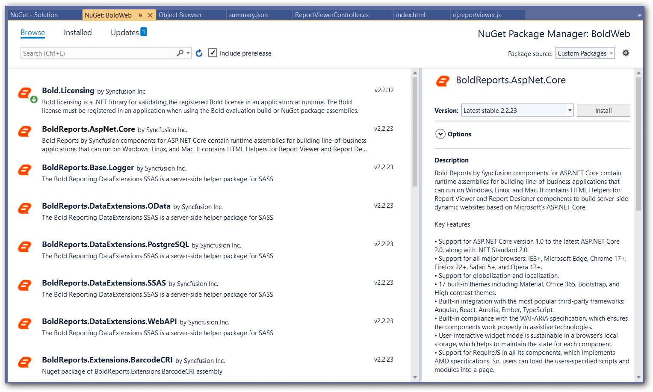Click the package icon in details pane header
The image size is (653, 392).
click(x=443, y=81)
